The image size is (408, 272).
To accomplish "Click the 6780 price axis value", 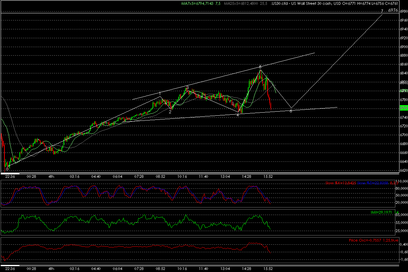I will 404,100.
